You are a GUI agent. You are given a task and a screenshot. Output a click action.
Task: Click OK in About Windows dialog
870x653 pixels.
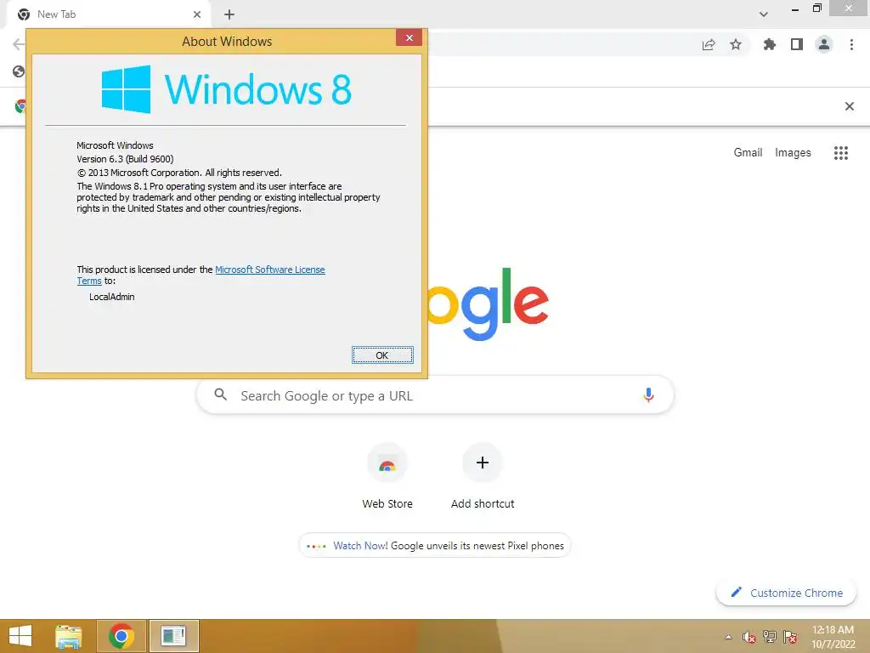click(382, 355)
